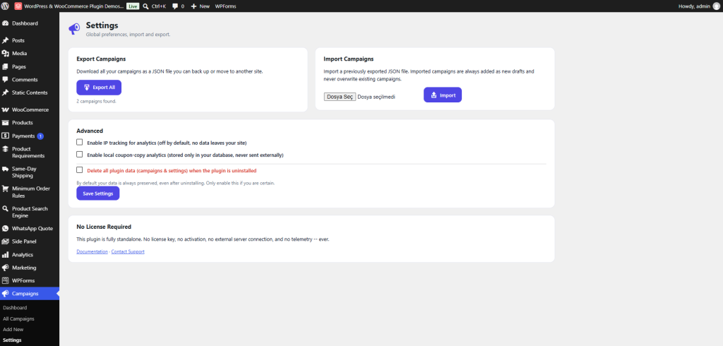
Task: Open the Documentation link
Action: [92, 251]
